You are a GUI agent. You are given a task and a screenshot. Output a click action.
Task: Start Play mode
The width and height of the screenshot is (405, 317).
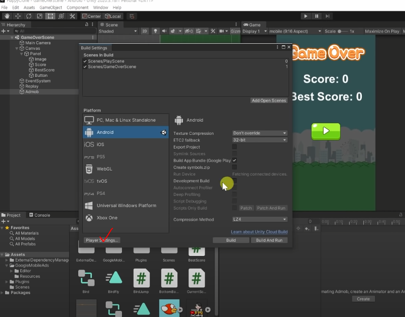[305, 16]
